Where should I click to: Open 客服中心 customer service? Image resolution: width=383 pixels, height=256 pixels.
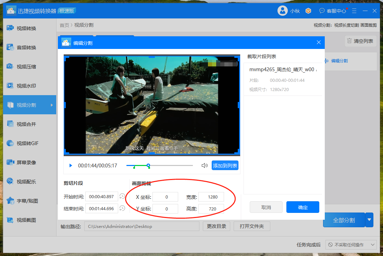click(333, 11)
